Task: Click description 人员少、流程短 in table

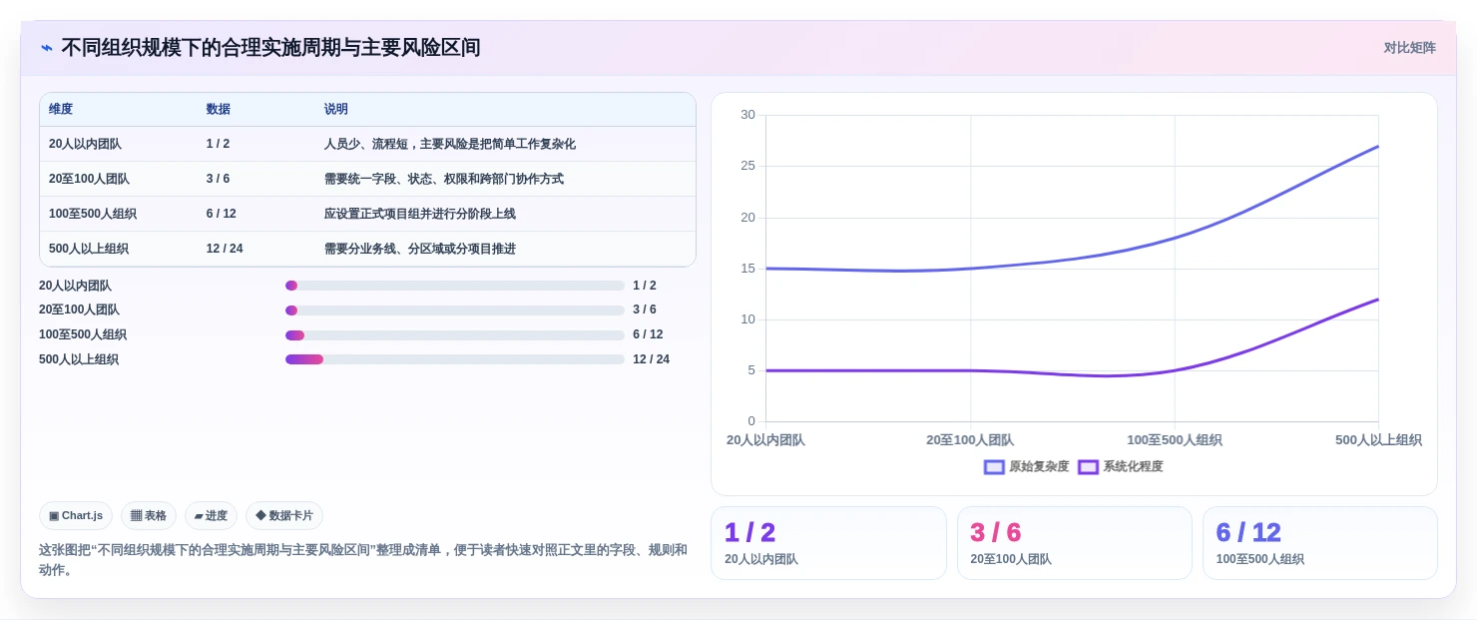Action: point(450,144)
